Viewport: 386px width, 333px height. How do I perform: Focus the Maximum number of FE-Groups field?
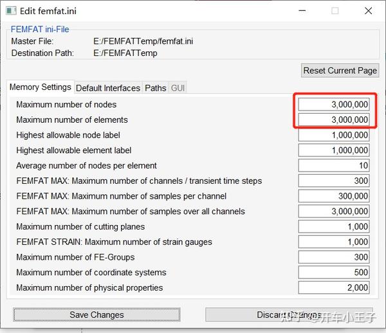[334, 257]
